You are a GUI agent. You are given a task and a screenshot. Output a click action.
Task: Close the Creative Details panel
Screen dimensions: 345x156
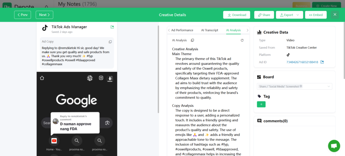click(335, 15)
